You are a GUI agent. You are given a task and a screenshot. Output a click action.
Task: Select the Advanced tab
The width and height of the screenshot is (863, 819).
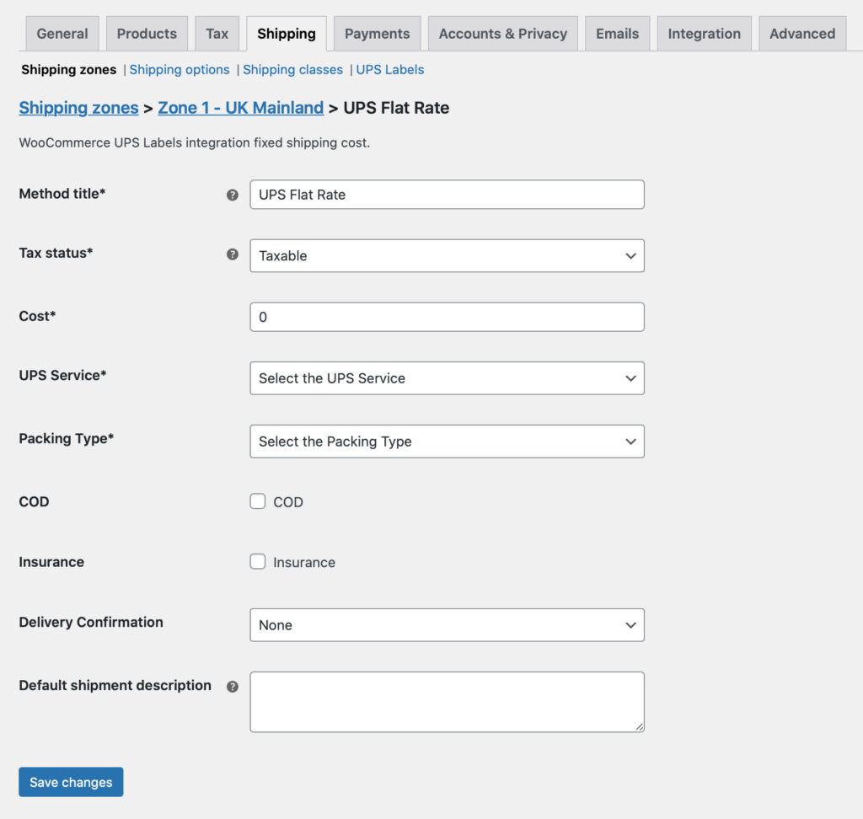[801, 34]
